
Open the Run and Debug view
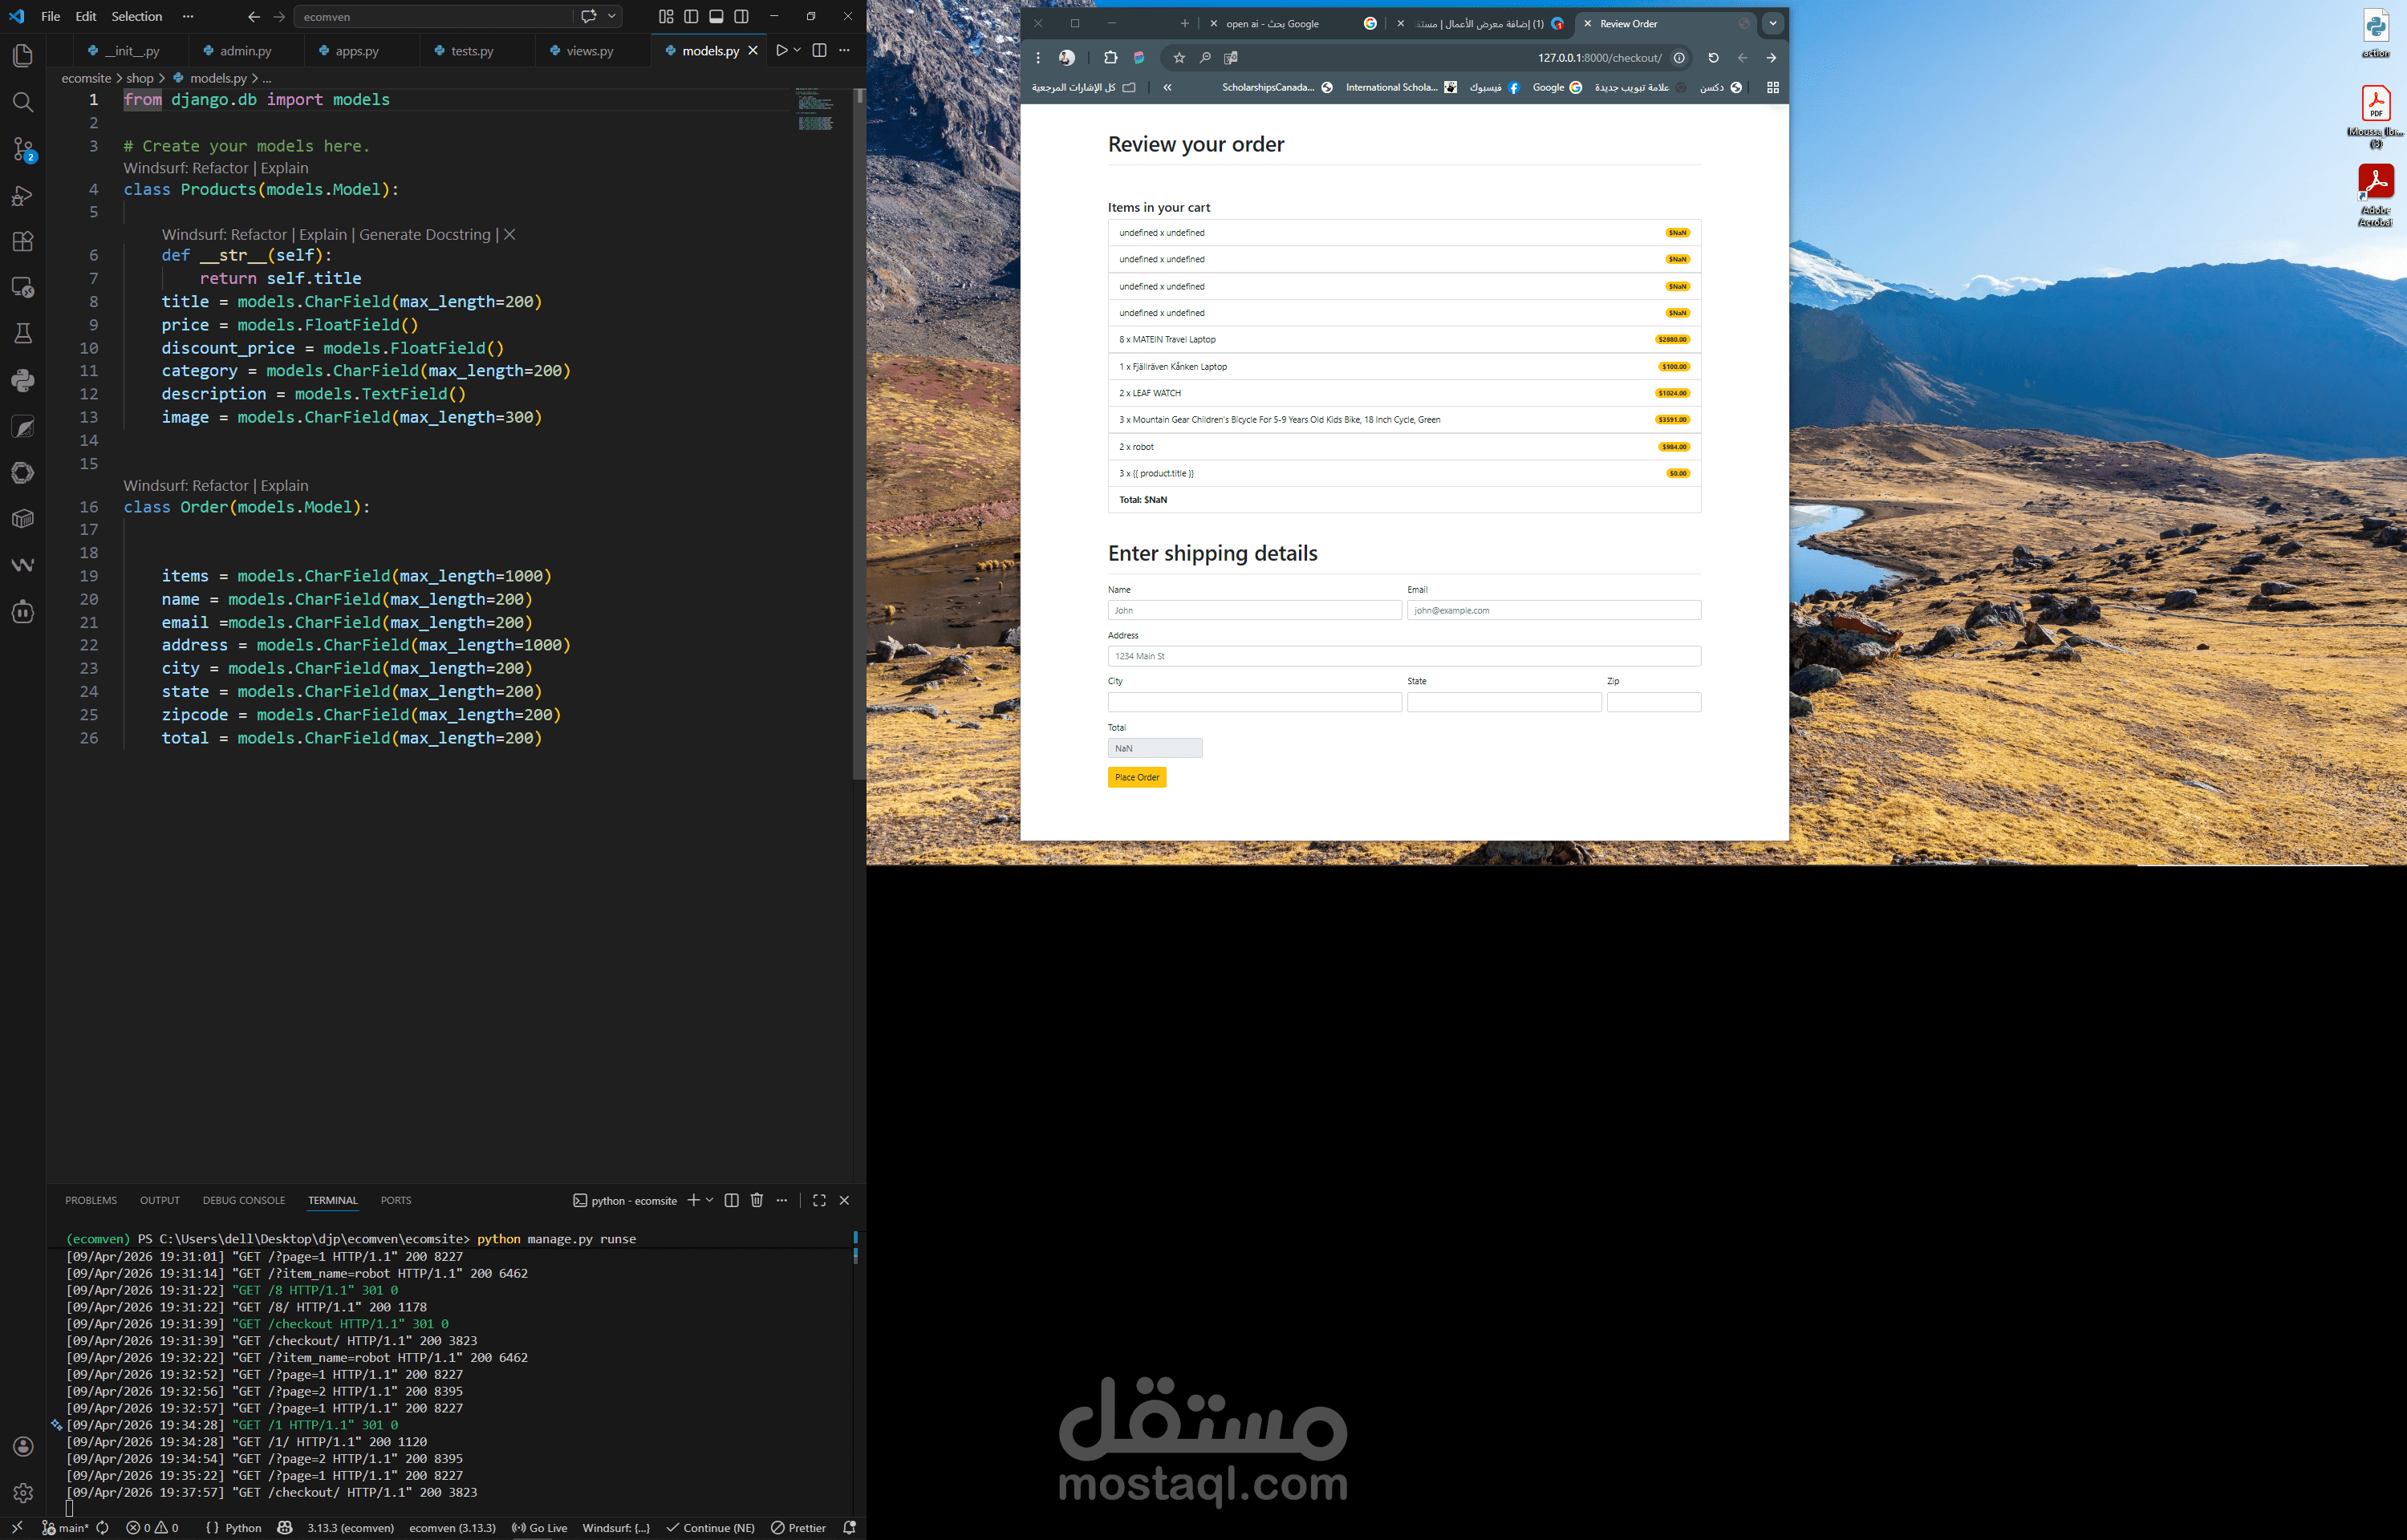tap(22, 195)
